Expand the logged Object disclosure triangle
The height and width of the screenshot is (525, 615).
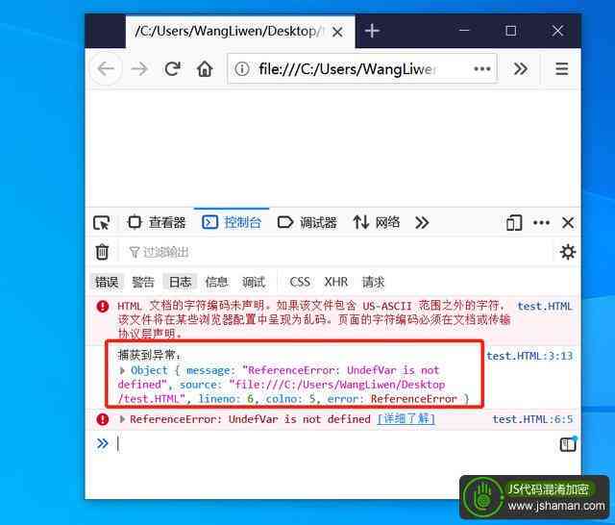click(x=122, y=370)
